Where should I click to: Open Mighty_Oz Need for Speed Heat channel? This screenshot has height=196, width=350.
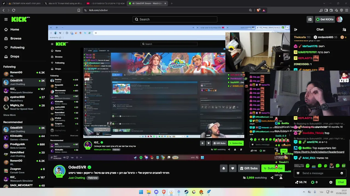click(24, 107)
